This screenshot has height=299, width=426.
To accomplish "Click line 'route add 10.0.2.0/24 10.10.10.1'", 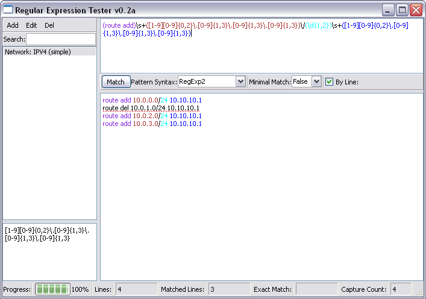I will click(152, 116).
